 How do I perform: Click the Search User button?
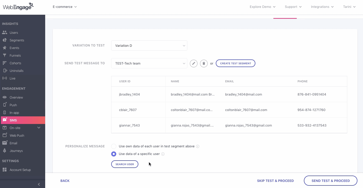click(x=125, y=164)
